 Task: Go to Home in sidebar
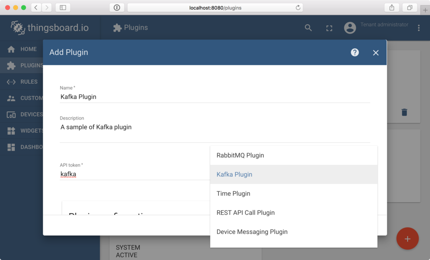coord(21,49)
